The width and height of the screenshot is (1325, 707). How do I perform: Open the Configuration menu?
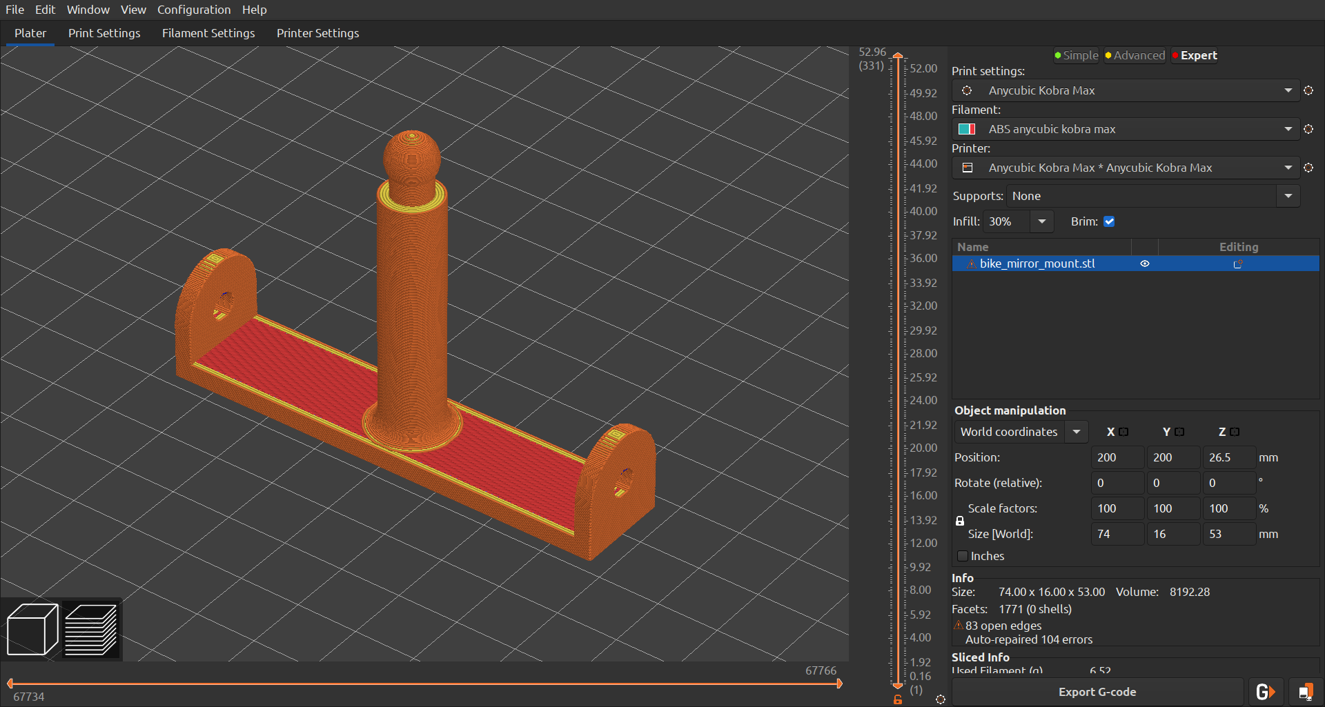[x=194, y=10]
